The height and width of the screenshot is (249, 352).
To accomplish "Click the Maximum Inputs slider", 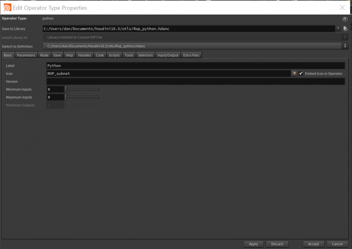I will (82, 97).
